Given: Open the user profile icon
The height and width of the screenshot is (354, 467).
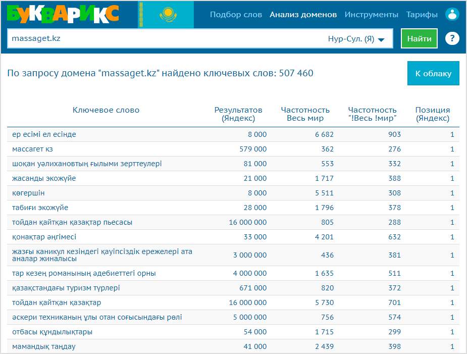Looking at the screenshot, I should pyautogui.click(x=452, y=14).
